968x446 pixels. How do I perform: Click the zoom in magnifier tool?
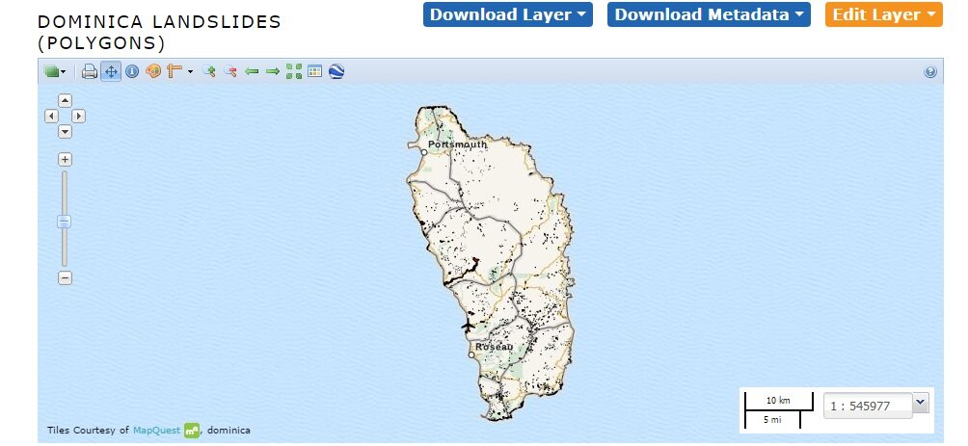click(208, 71)
